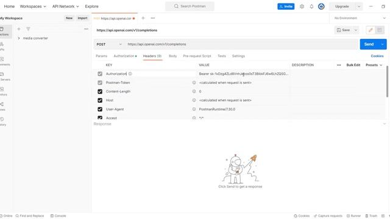Click the edit pencil icon
This screenshot has width=390, height=219.
click(x=370, y=30)
